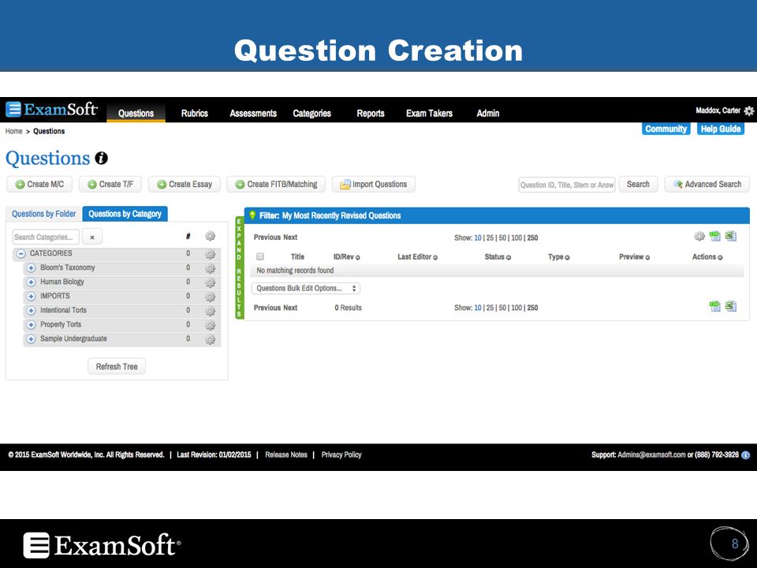The width and height of the screenshot is (757, 568).
Task: Sort results by the ID/Rev column
Action: point(347,257)
